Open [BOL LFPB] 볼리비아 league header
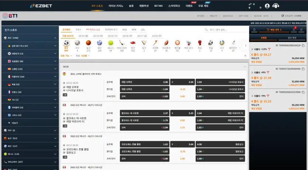Viewport: 308px width, 170px height. (86, 74)
